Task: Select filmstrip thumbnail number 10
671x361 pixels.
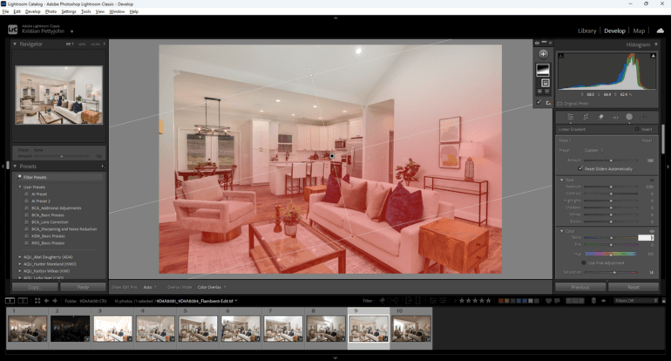Action: (411, 329)
